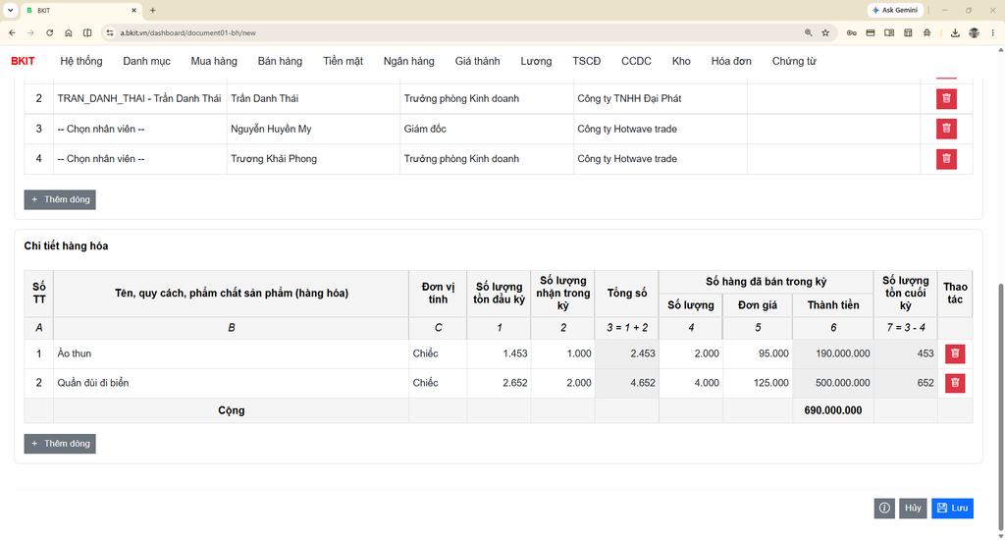Viewport: 1005px width, 540px height.
Task: Open the browser zoom magnifier icon
Action: coord(809,32)
